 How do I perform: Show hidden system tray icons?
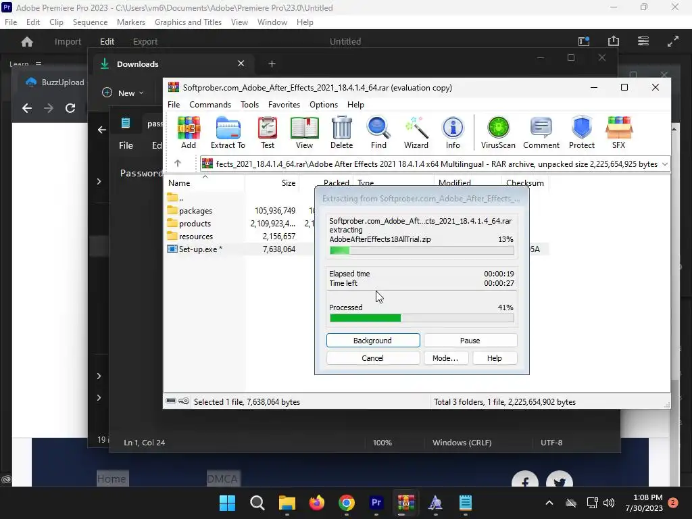tap(549, 503)
